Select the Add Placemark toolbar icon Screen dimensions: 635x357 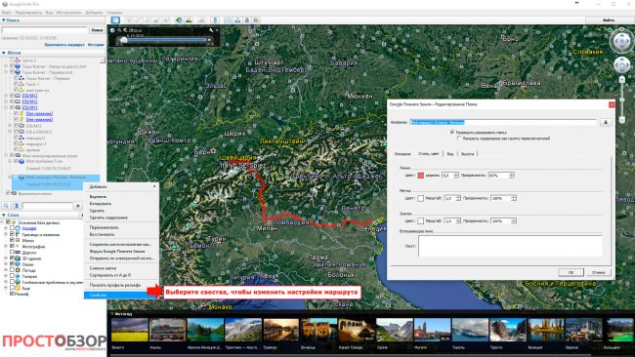click(x=128, y=20)
